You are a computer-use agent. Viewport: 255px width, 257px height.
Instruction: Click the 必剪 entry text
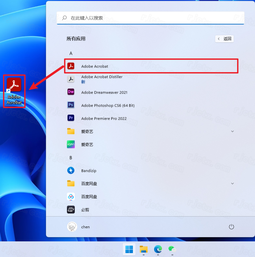(x=85, y=210)
